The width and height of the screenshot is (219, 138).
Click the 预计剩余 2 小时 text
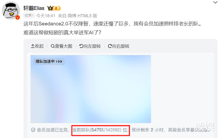coord(148,130)
